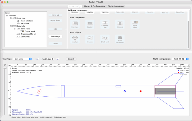
Task: Click the Max. acceleration 33.6 m/s² text
Action: [x=23, y=114]
